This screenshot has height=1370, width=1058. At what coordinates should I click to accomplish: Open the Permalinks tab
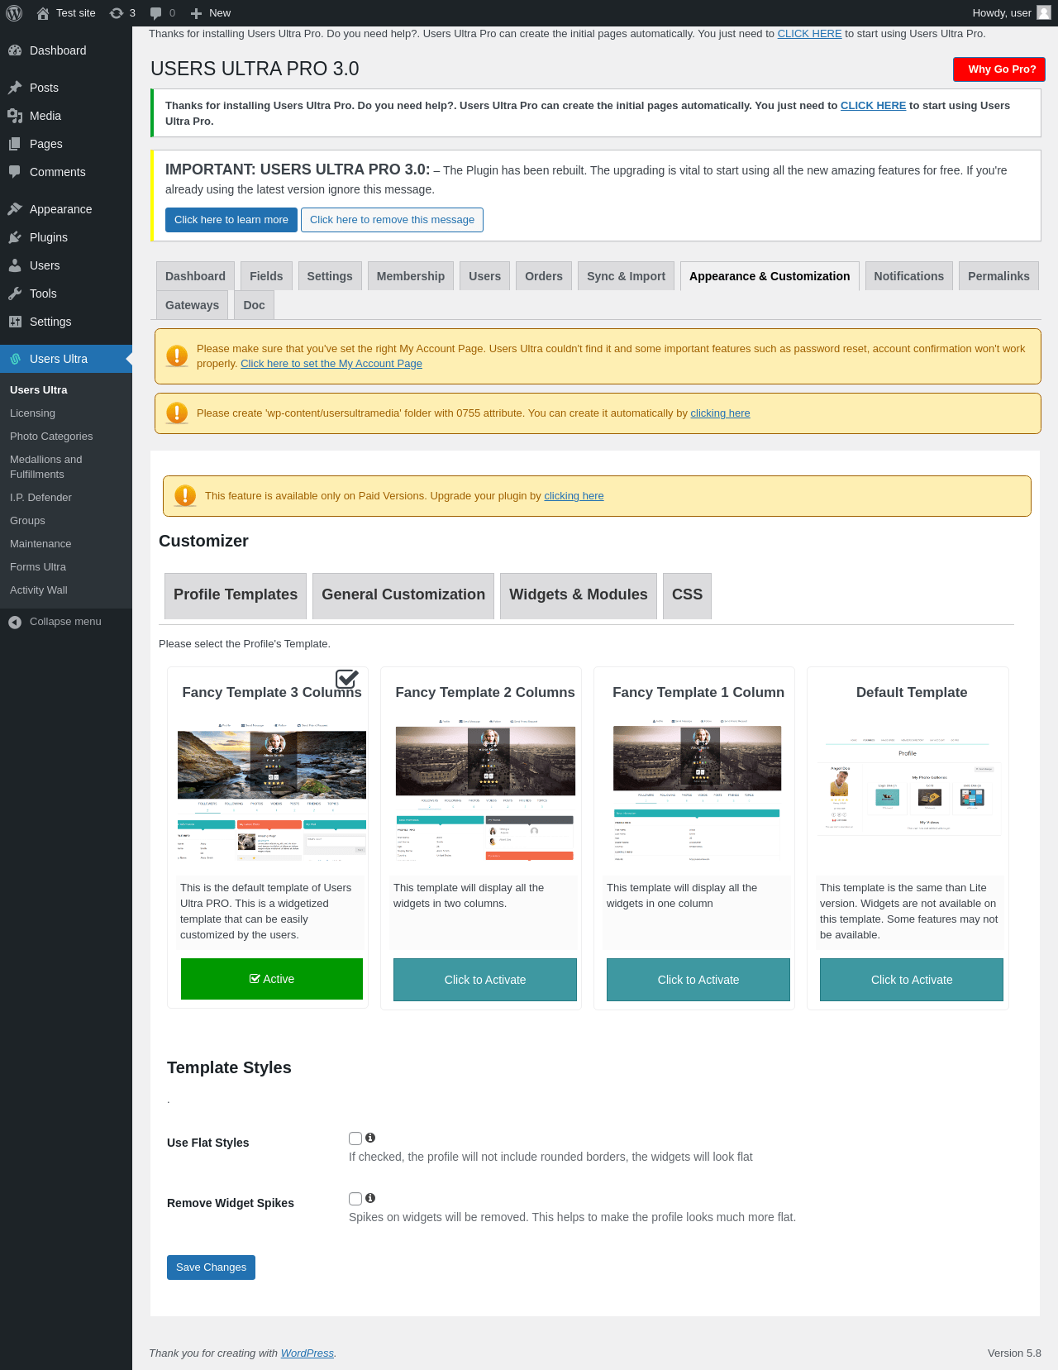tap(998, 276)
